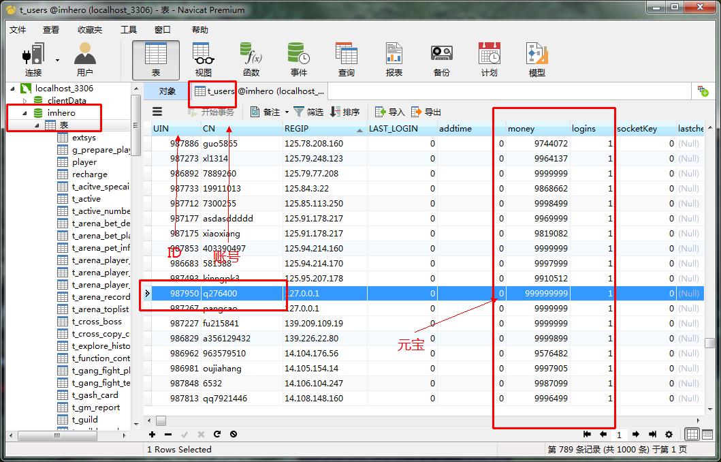Image resolution: width=721 pixels, height=462 pixels.
Task: Open the 报表 (Report) toolbar icon
Action: coord(394,59)
